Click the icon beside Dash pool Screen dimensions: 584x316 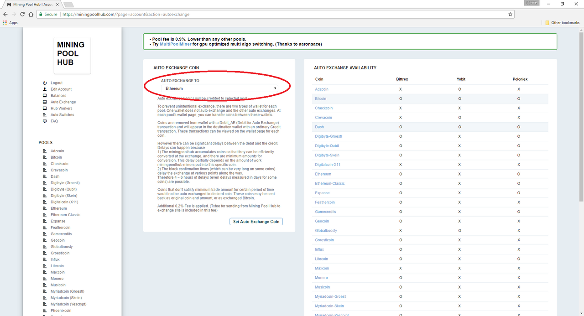45,176
